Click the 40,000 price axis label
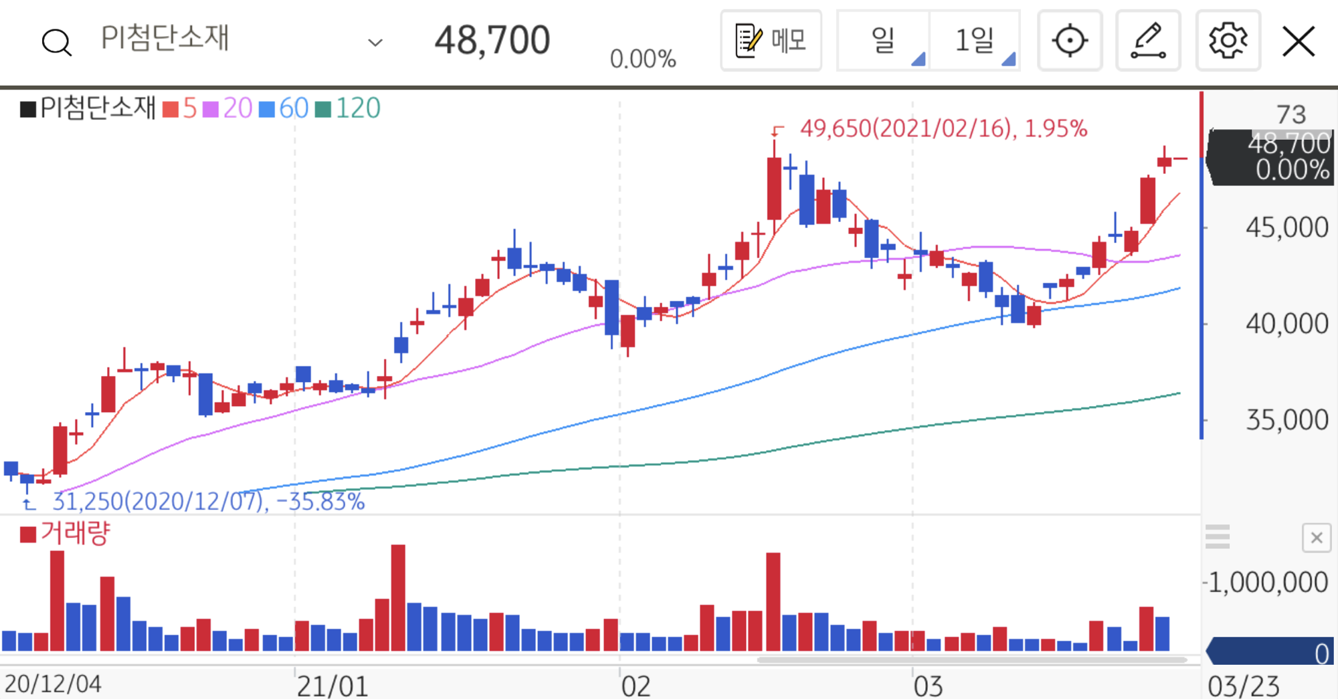 pyautogui.click(x=1286, y=324)
